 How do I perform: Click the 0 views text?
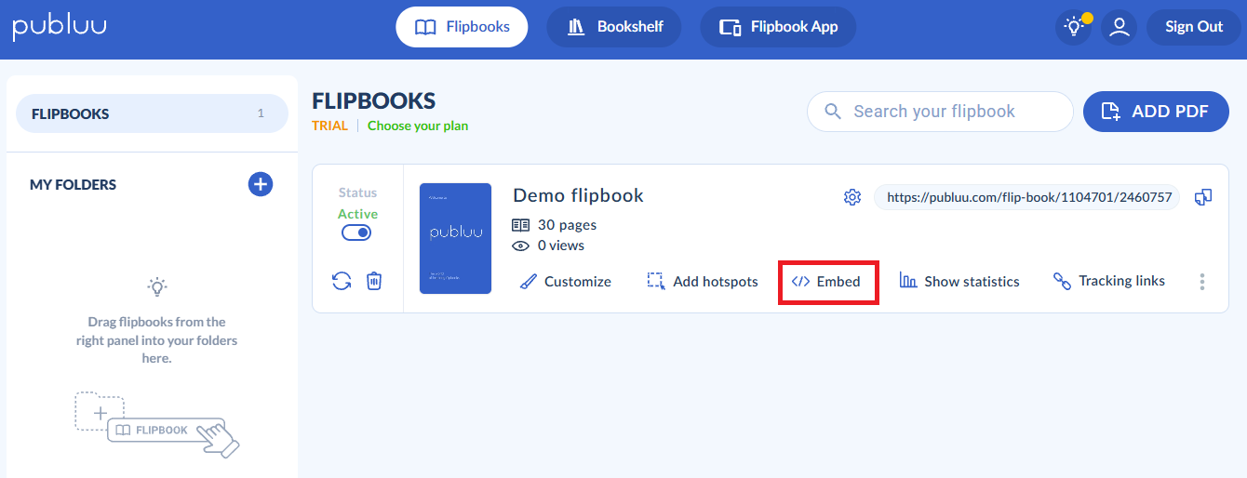coord(561,246)
